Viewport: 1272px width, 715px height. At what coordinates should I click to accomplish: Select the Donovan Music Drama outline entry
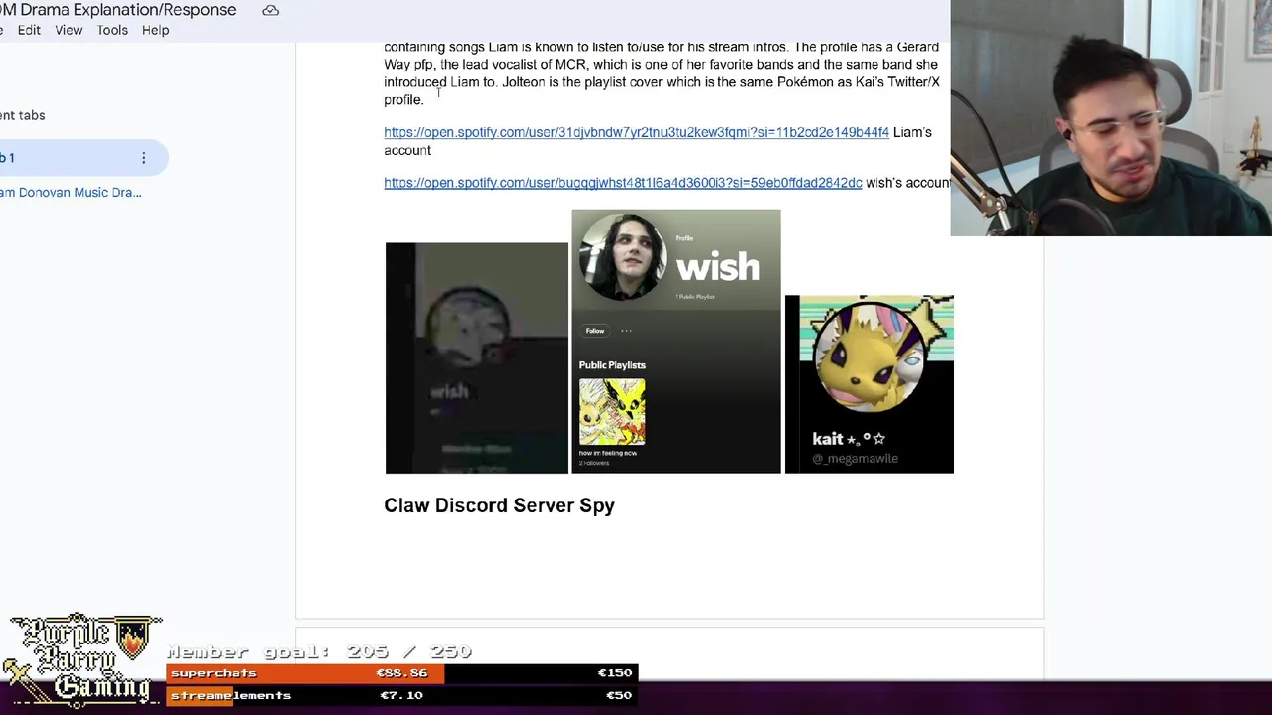[71, 192]
